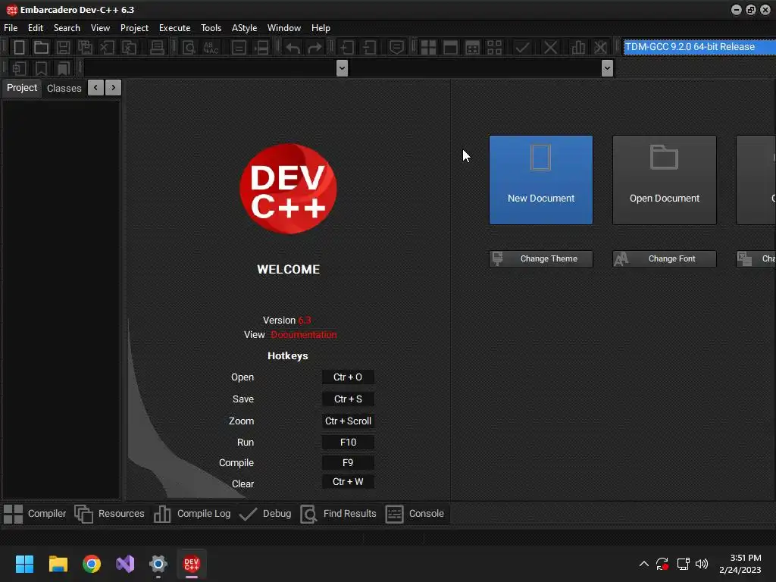
Task: Click the Change Theme button
Action: click(x=540, y=259)
